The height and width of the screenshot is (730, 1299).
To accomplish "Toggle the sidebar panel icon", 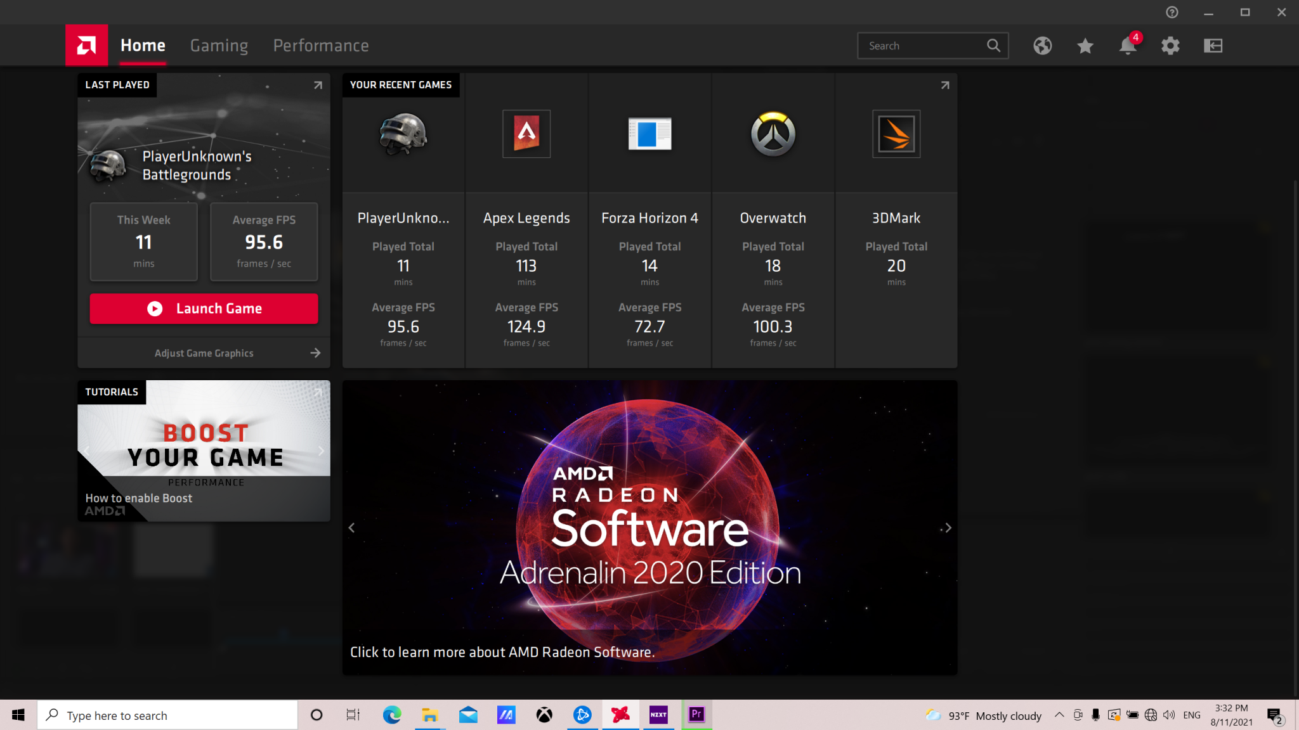I will (1213, 46).
